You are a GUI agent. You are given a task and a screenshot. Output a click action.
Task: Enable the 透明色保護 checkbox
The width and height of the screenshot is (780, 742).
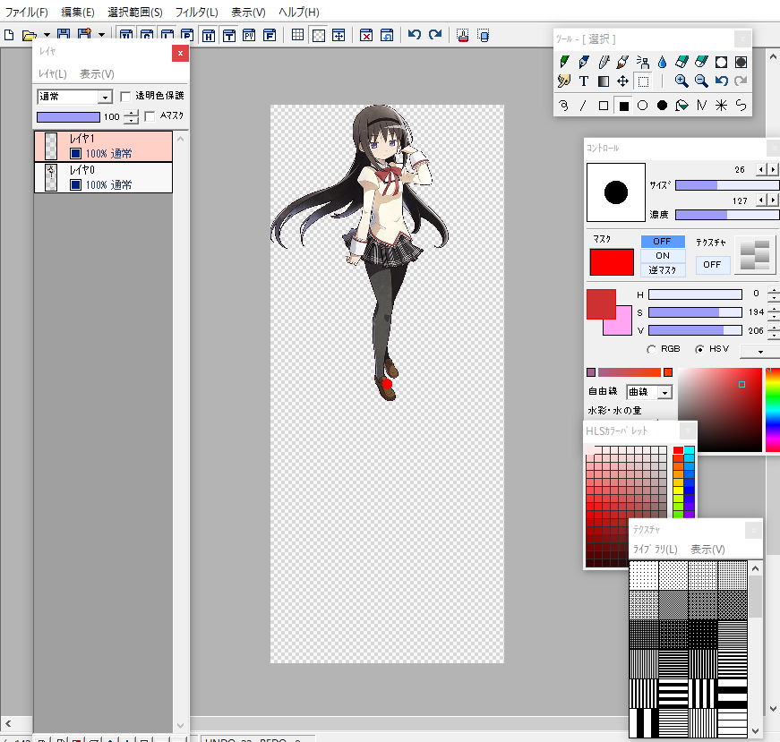124,96
